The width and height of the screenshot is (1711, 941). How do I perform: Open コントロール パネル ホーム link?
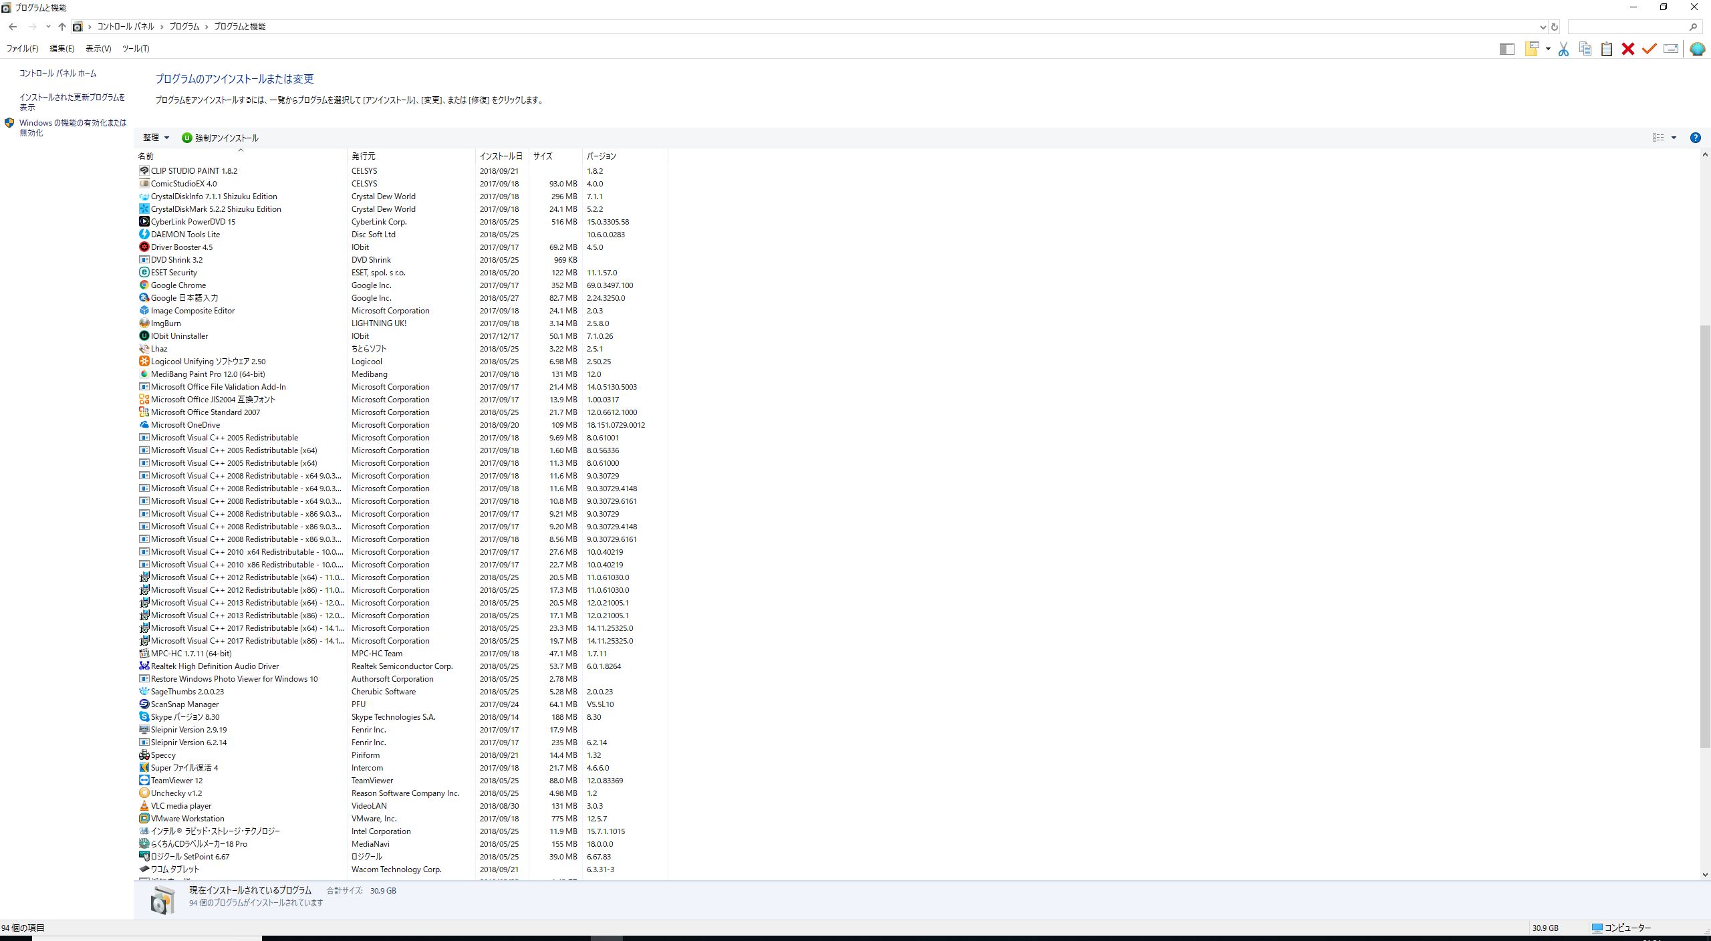pyautogui.click(x=57, y=74)
